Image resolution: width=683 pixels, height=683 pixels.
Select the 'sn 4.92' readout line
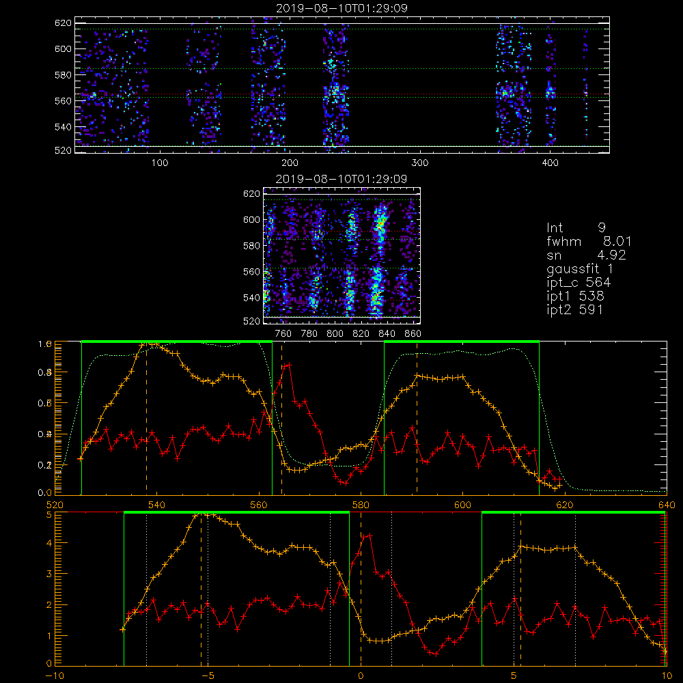click(x=586, y=255)
